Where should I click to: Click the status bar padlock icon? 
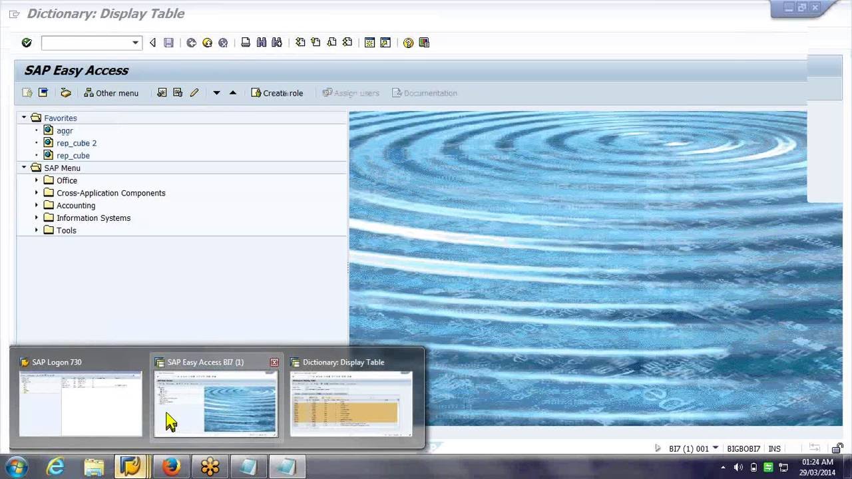click(837, 448)
